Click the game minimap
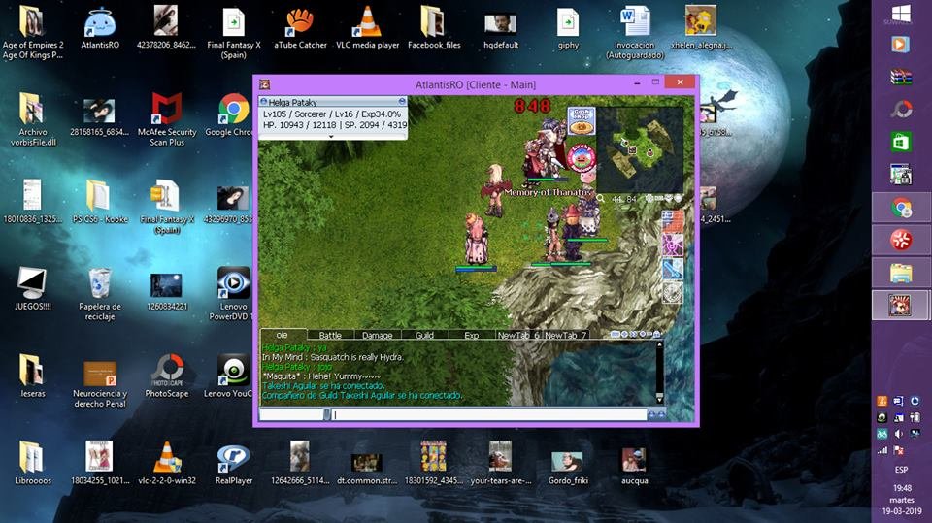 click(x=640, y=148)
